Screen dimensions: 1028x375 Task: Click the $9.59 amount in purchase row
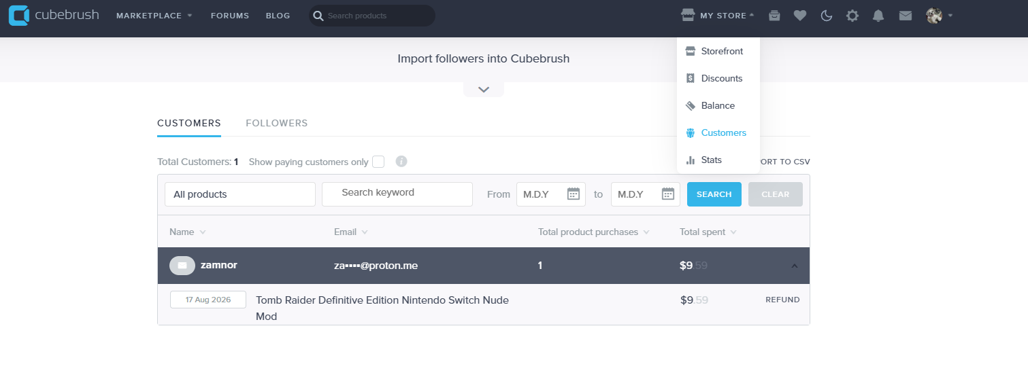694,300
